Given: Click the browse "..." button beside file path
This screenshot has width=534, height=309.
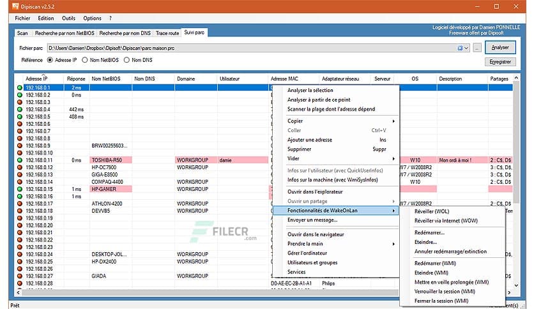Looking at the screenshot, I should 477,48.
